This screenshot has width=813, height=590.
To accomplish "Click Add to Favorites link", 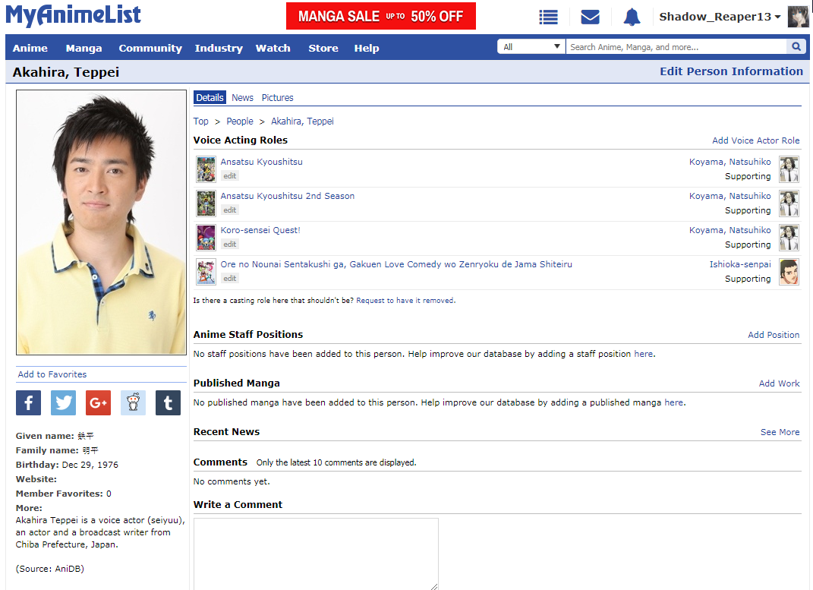I will click(x=52, y=374).
